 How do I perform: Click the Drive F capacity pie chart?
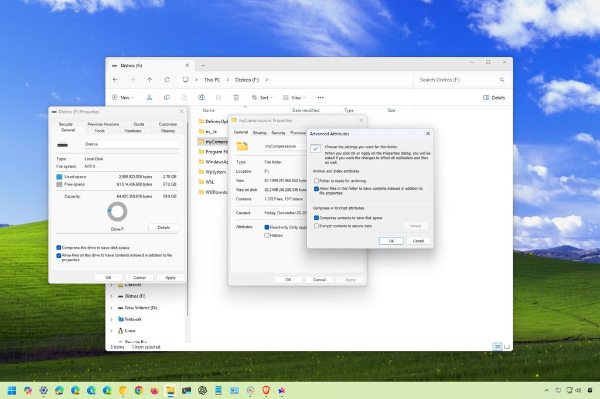(117, 212)
